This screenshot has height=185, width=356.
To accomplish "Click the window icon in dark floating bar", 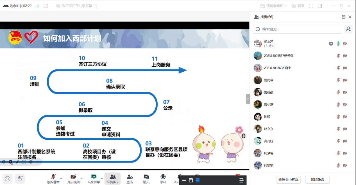I will (x=191, y=181).
